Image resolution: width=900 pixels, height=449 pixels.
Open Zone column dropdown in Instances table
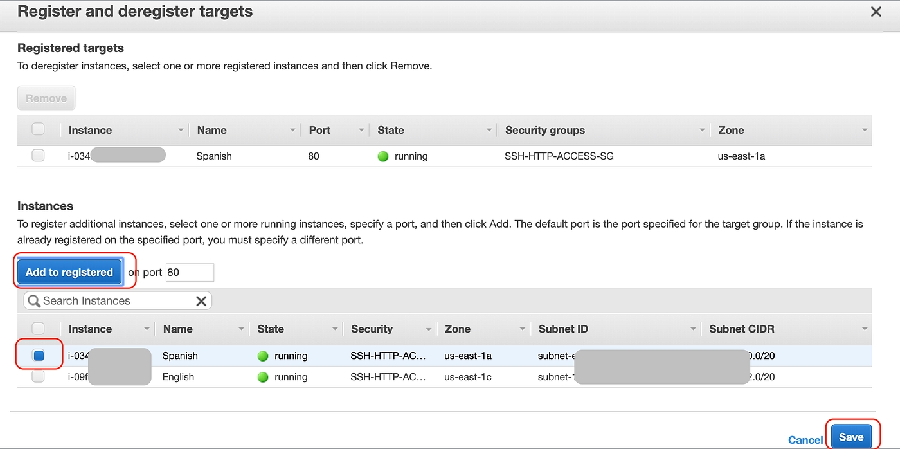tap(523, 329)
